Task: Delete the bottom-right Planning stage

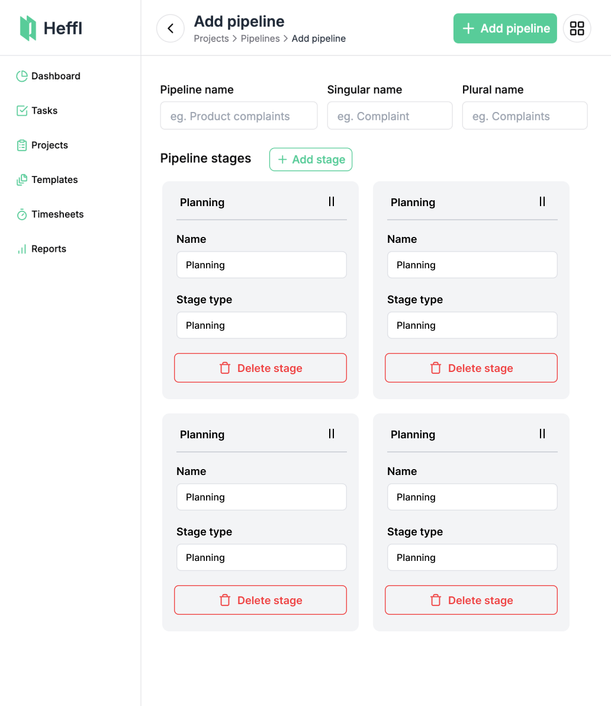Action: pyautogui.click(x=471, y=600)
